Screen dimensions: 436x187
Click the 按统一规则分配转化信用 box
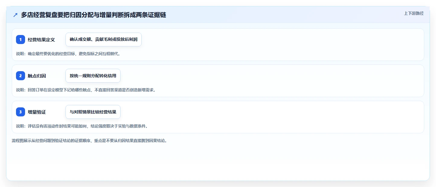pos(93,76)
